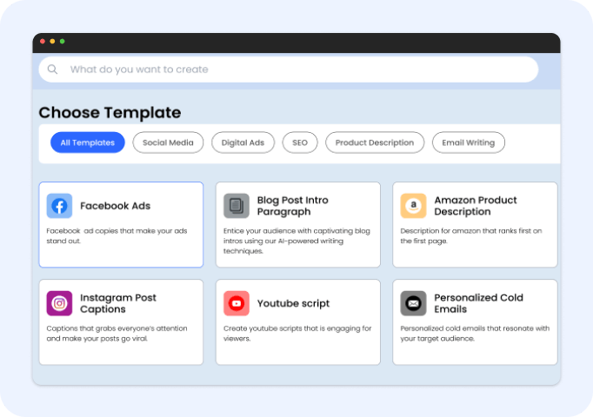
Task: Click the envelope email icon
Action: tap(413, 303)
